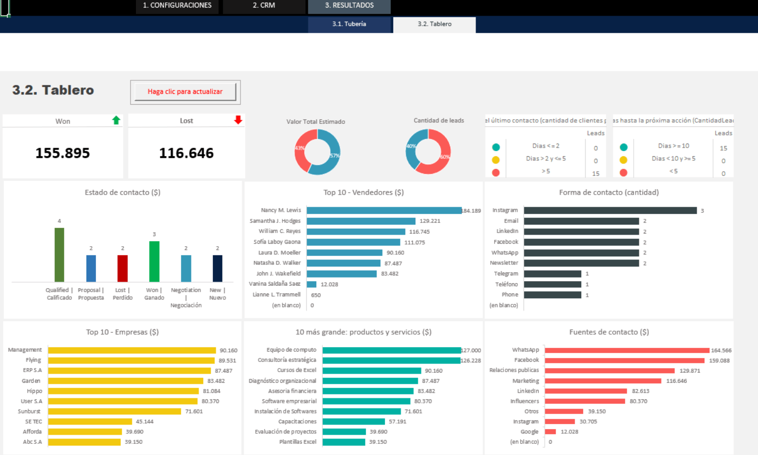Click the Afforda company label

tap(32, 431)
